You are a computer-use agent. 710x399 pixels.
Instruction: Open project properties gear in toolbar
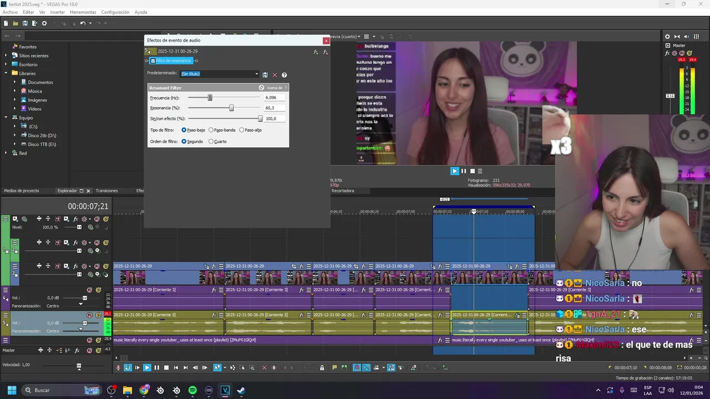[x=44, y=23]
